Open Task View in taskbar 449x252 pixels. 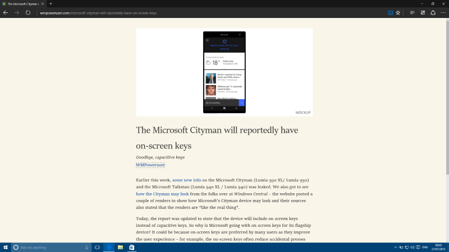(97, 247)
